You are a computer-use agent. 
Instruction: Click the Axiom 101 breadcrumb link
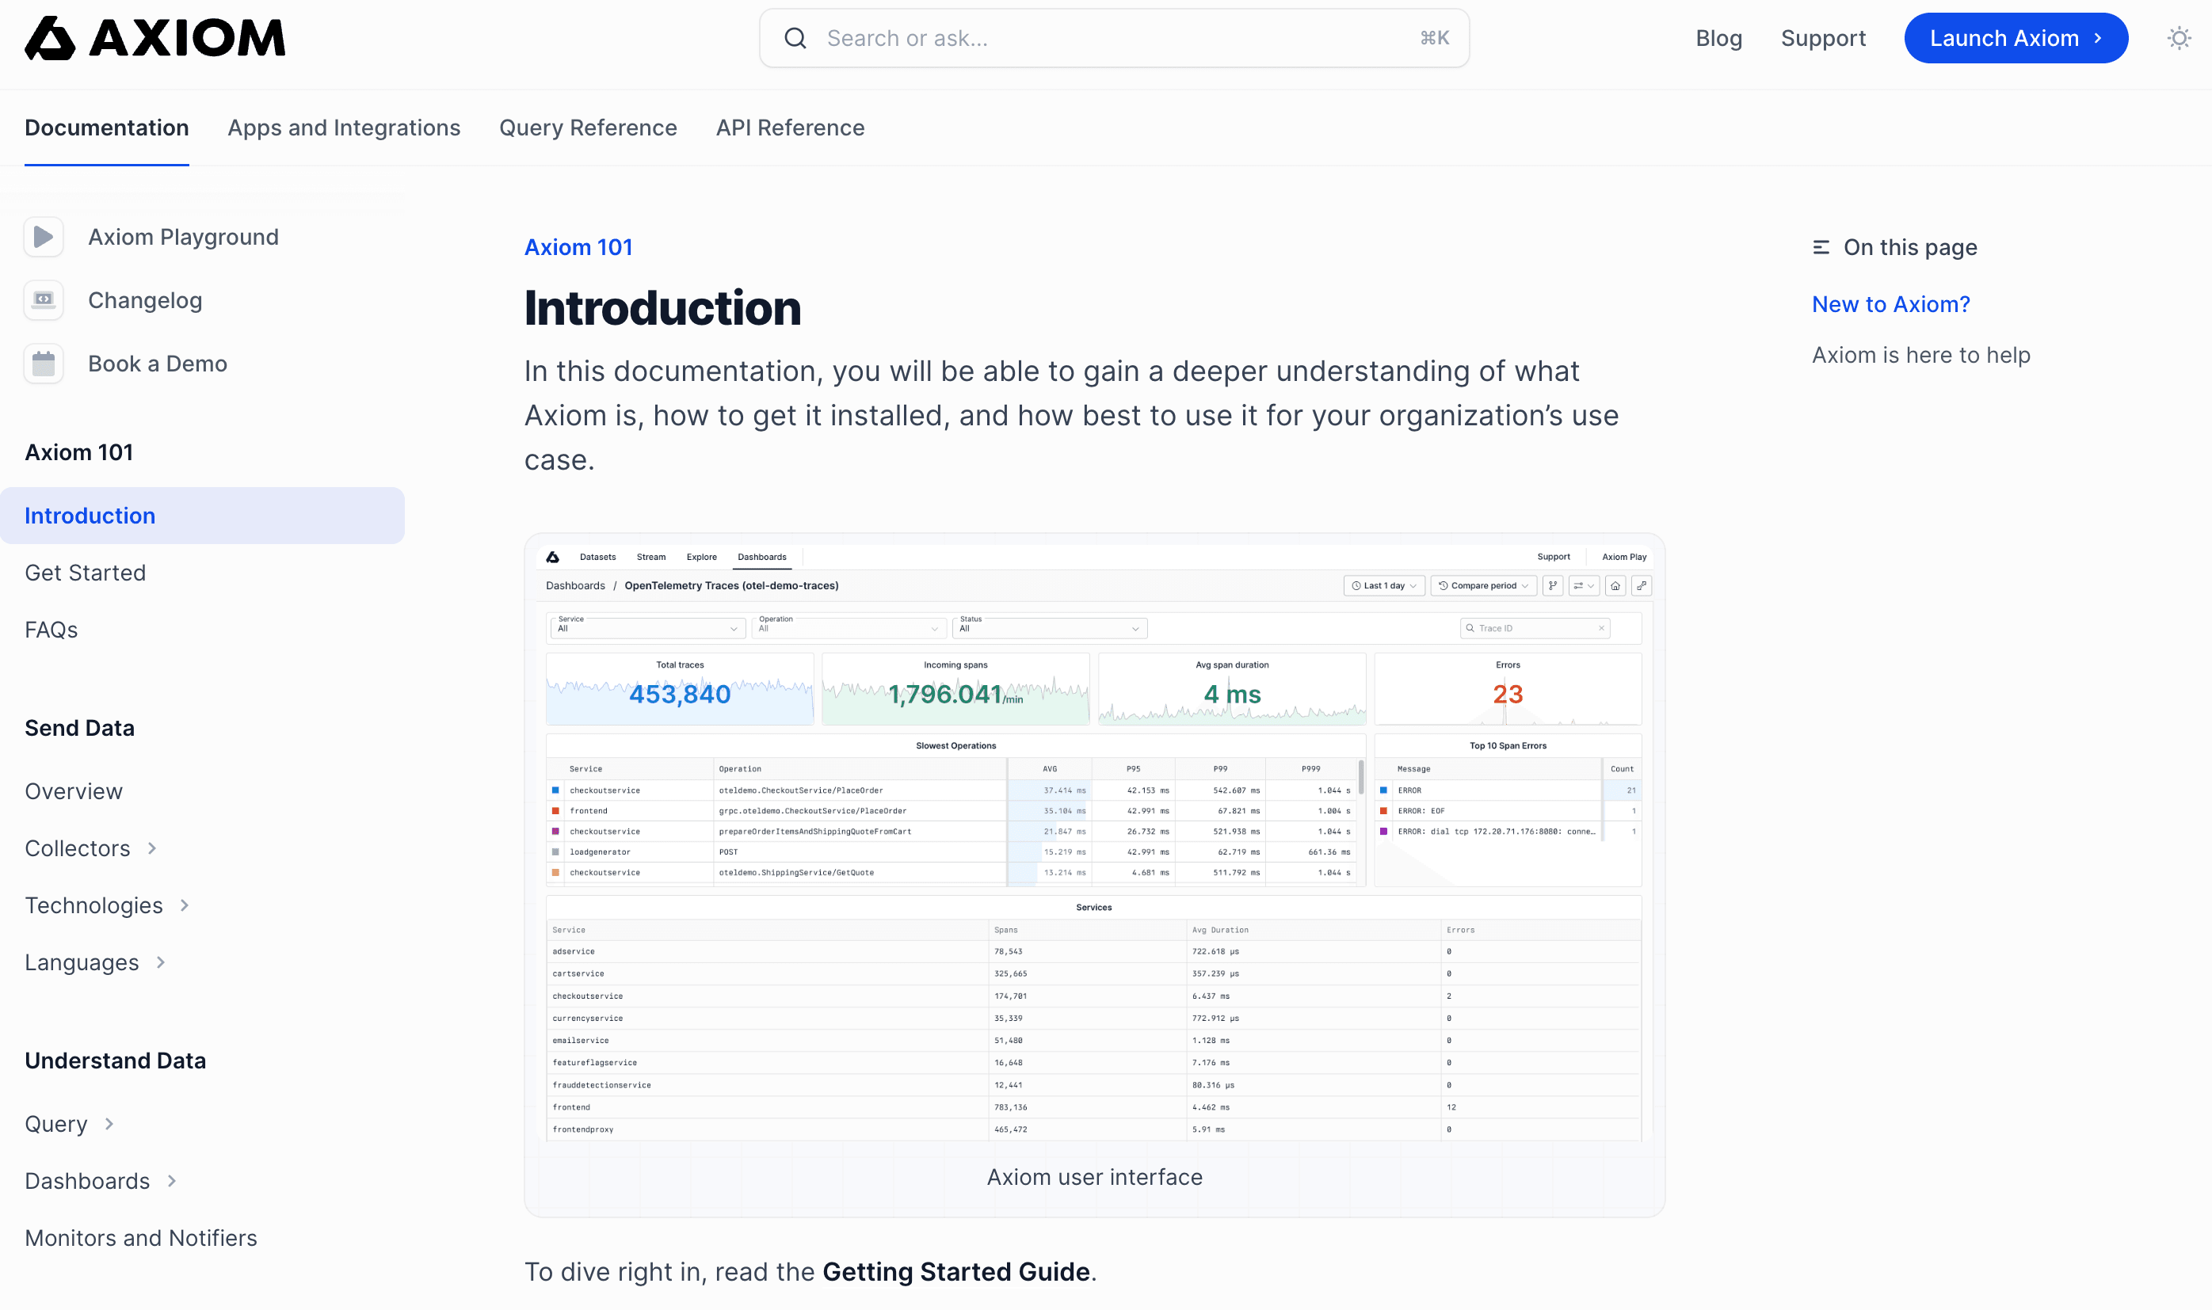[x=578, y=247]
